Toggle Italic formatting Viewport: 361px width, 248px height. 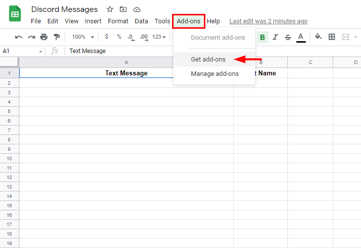click(x=275, y=37)
